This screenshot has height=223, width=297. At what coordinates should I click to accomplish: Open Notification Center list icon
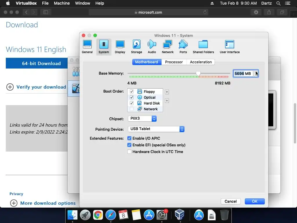[288, 3]
